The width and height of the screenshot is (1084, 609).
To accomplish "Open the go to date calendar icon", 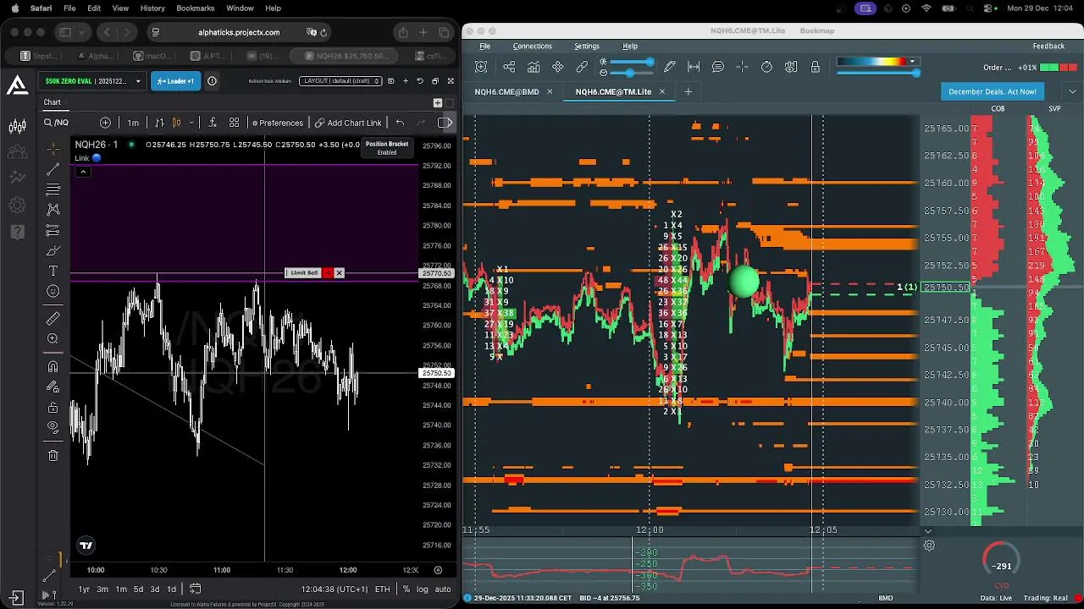I will click(x=195, y=589).
